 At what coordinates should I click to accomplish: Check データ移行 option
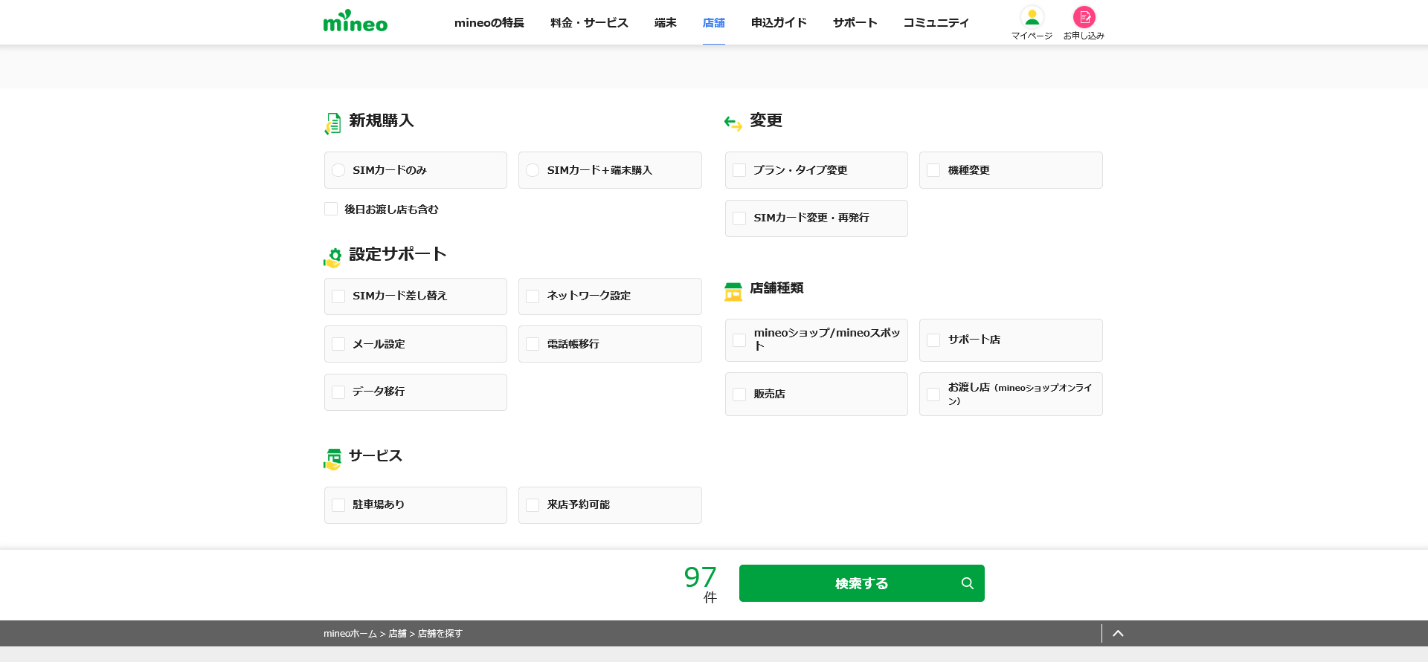tap(416, 392)
